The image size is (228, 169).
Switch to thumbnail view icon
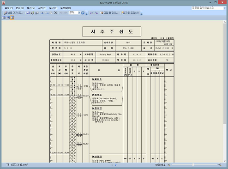pyautogui.click(x=4, y=18)
